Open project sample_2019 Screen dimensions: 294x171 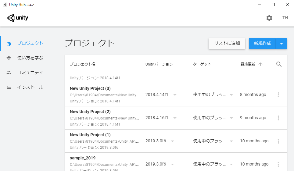tap(83, 158)
